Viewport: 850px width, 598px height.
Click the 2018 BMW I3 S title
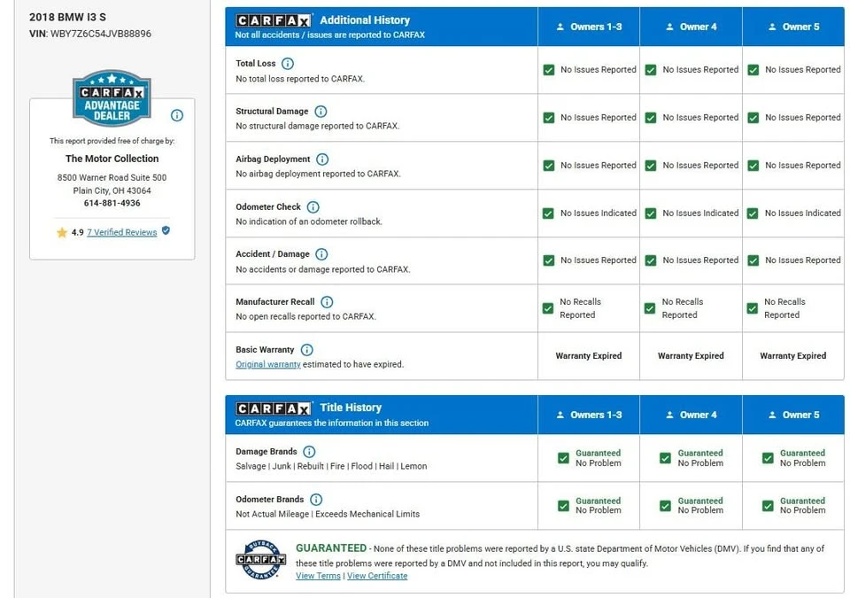[68, 17]
